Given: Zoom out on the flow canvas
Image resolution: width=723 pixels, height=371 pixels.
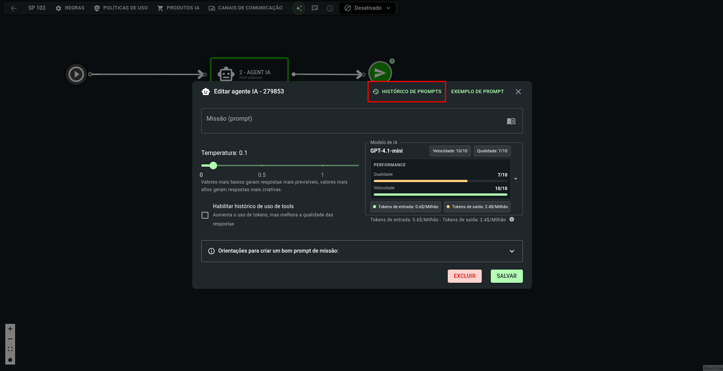Looking at the screenshot, I should (10, 339).
